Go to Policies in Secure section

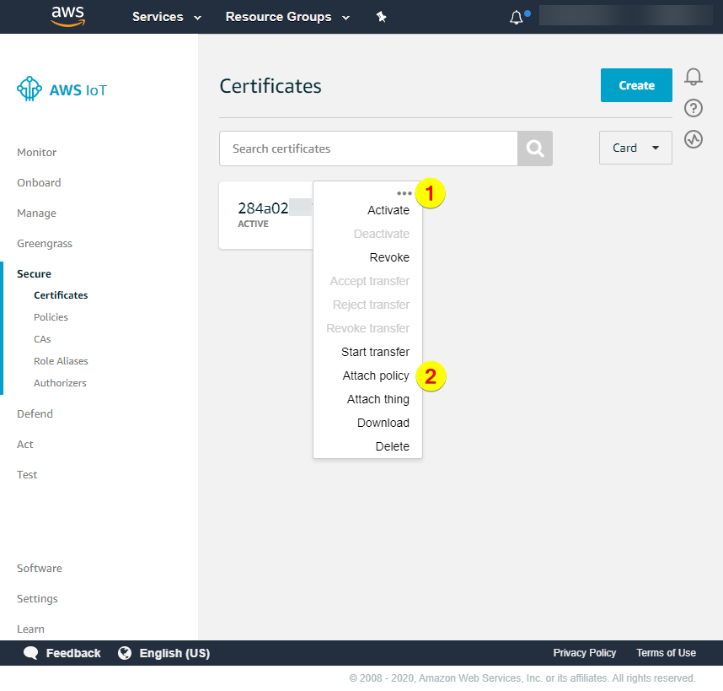51,317
